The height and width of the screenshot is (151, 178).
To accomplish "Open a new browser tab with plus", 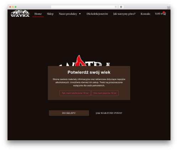I will pos(169,8).
